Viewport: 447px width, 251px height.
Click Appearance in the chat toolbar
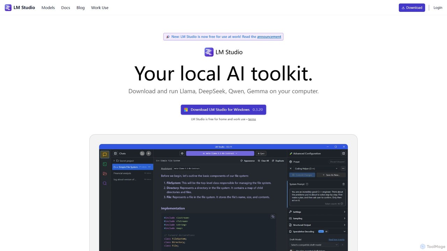248,161
